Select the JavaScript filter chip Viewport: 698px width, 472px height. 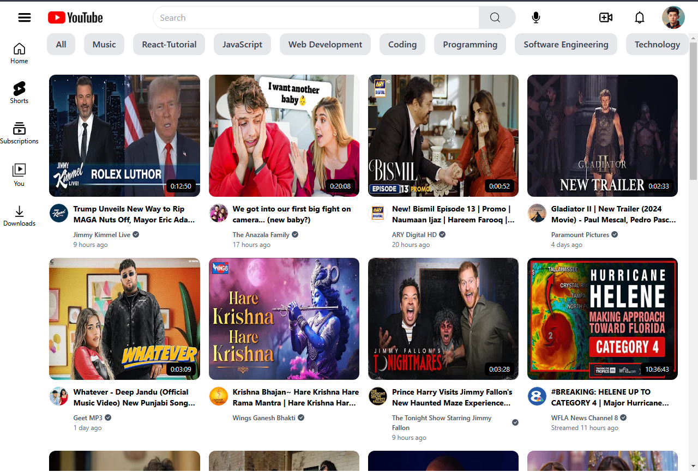coord(242,45)
